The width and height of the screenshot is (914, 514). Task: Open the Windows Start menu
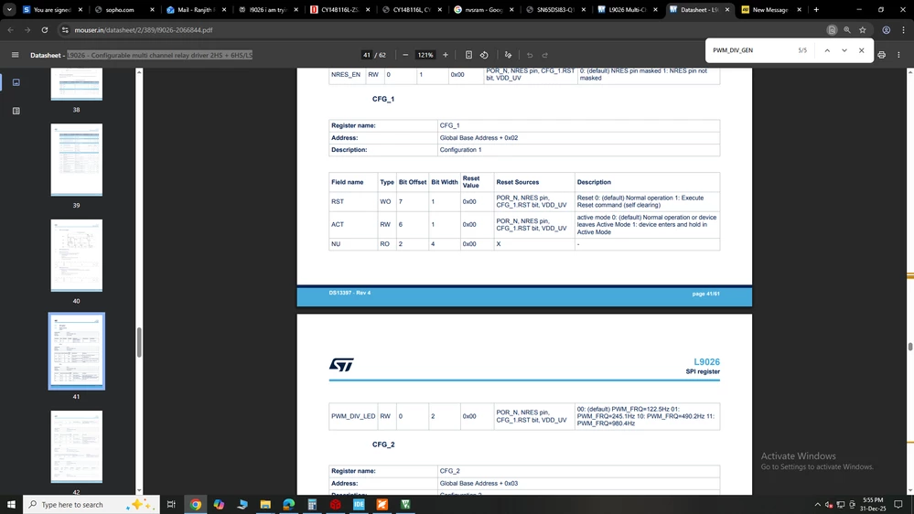tap(10, 504)
